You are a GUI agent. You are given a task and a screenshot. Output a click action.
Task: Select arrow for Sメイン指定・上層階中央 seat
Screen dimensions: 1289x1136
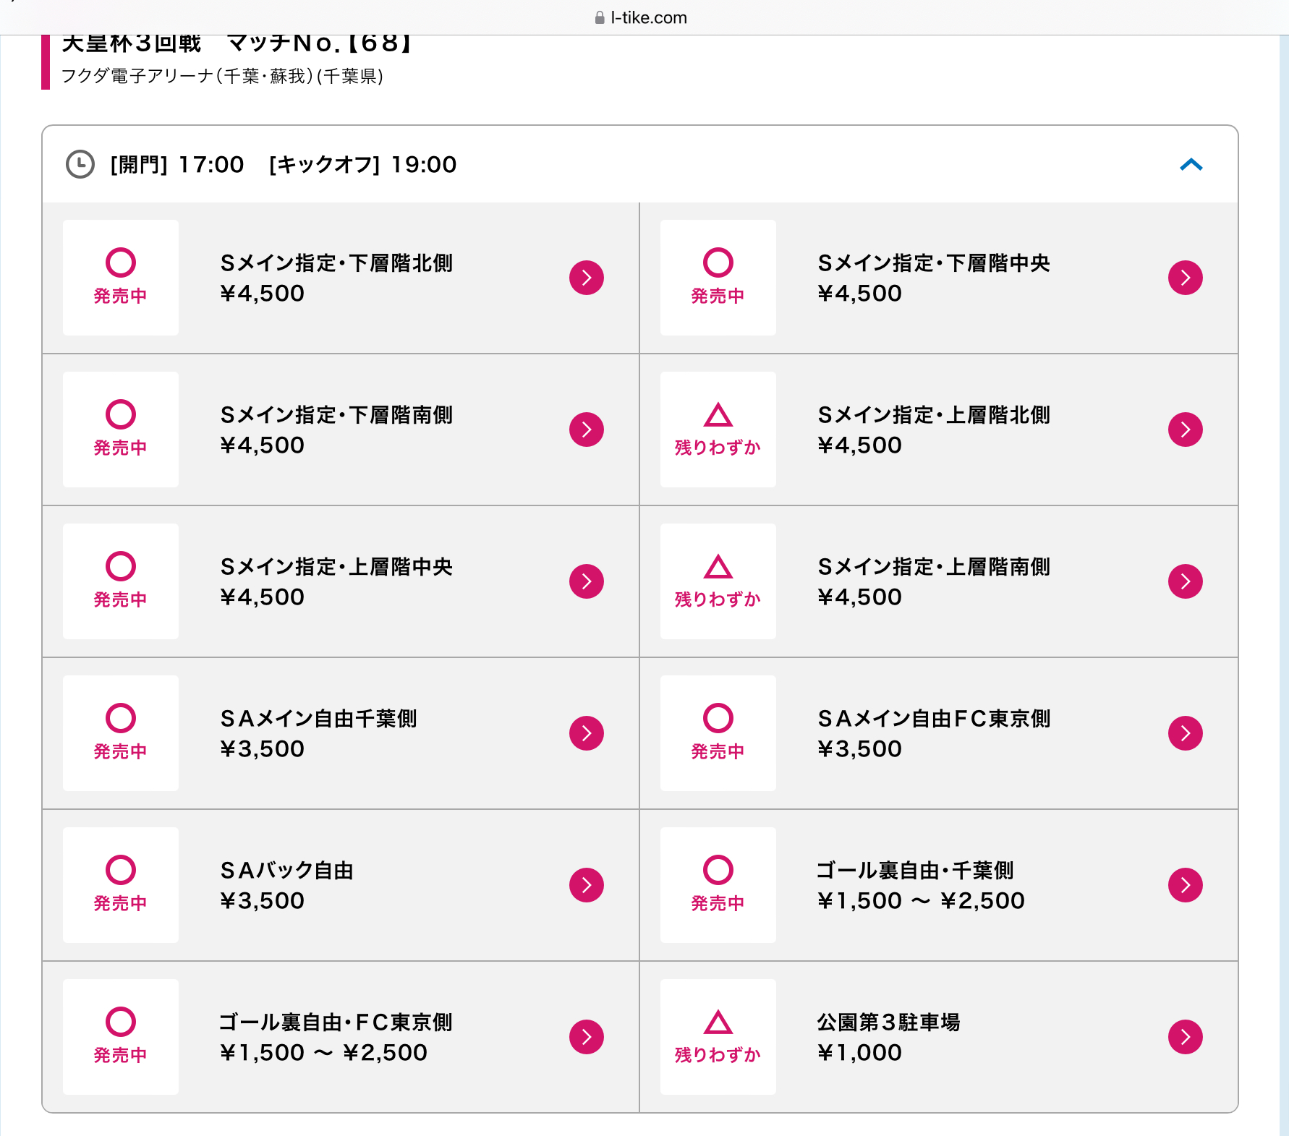(586, 581)
